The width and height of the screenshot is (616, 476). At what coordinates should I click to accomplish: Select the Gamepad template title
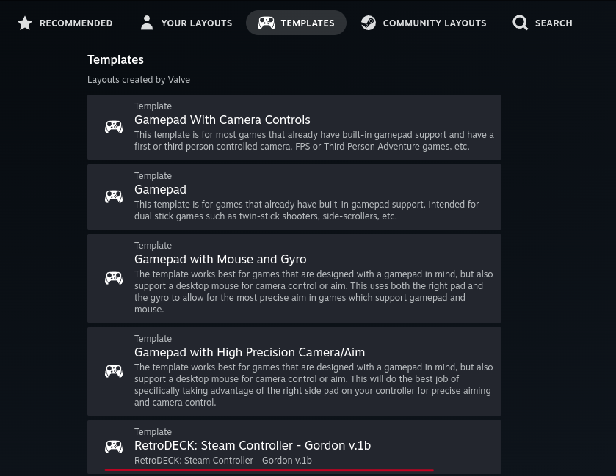pyautogui.click(x=160, y=189)
